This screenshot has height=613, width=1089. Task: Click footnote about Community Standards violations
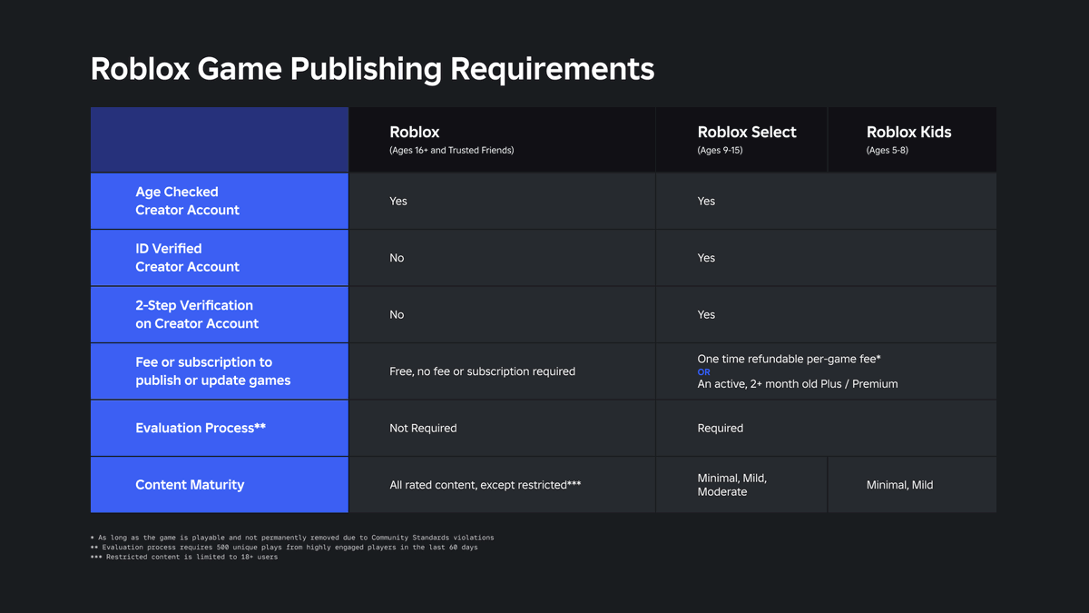point(292,538)
